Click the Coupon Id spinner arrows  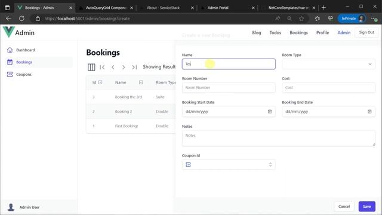point(270,165)
